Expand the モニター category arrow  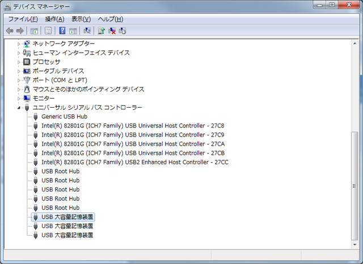point(19,98)
